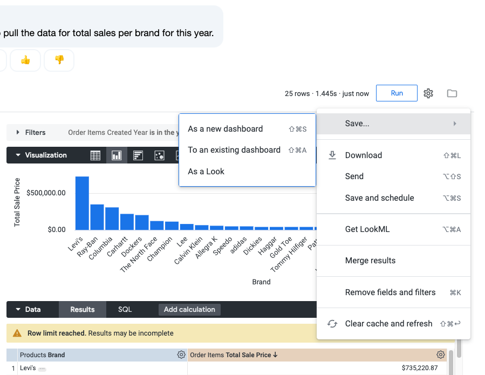The image size is (485, 375).
Task: Click the Run button
Action: [397, 93]
